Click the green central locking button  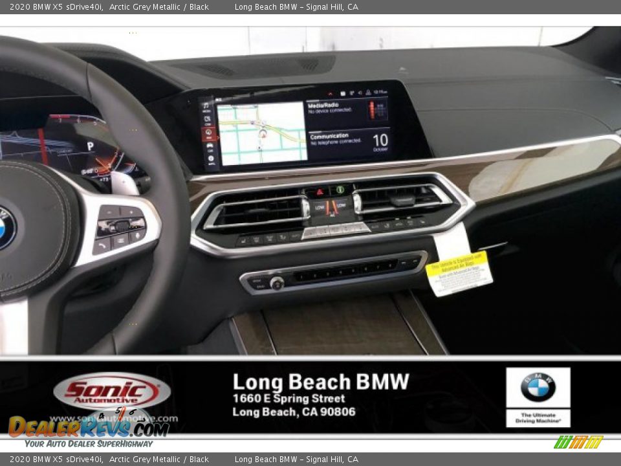click(340, 190)
